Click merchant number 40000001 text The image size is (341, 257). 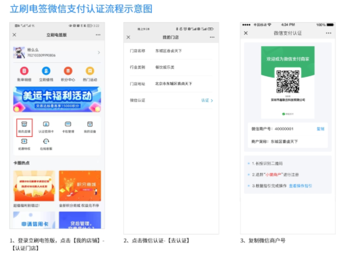point(284,129)
